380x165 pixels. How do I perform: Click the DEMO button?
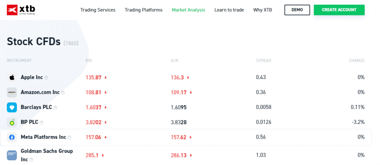tap(297, 10)
